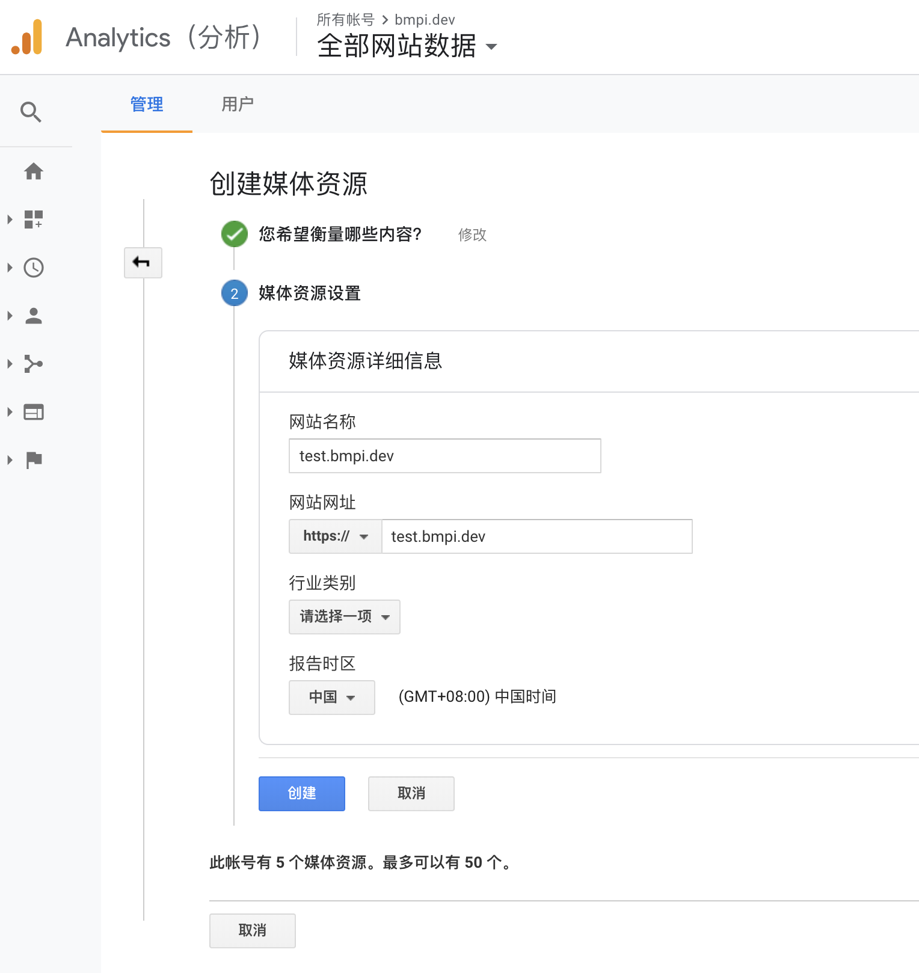The image size is (919, 973).
Task: Click the 网站网址 URL input field
Action: [536, 536]
